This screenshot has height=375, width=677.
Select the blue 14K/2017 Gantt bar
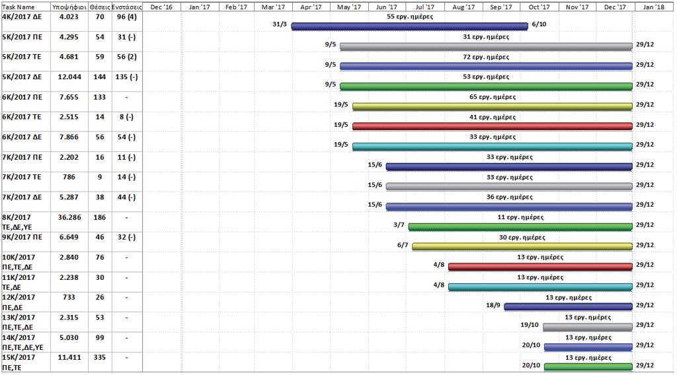pos(588,347)
